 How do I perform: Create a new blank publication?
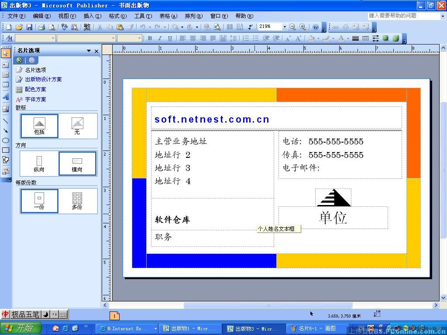click(x=9, y=27)
